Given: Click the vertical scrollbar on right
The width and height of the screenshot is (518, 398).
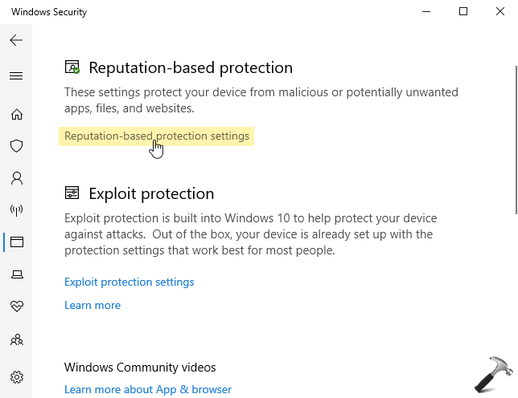Looking at the screenshot, I should pos(516,140).
